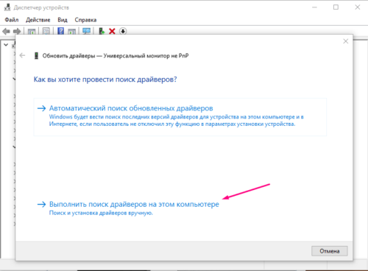Open the Файл menu

tap(12, 20)
